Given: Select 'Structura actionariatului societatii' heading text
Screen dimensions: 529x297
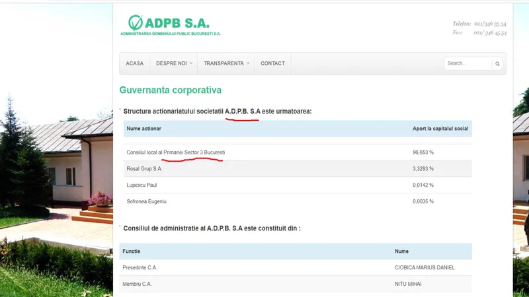Looking at the screenshot, I should tap(173, 111).
